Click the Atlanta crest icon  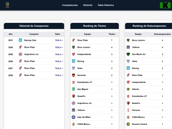click(x=128, y=89)
